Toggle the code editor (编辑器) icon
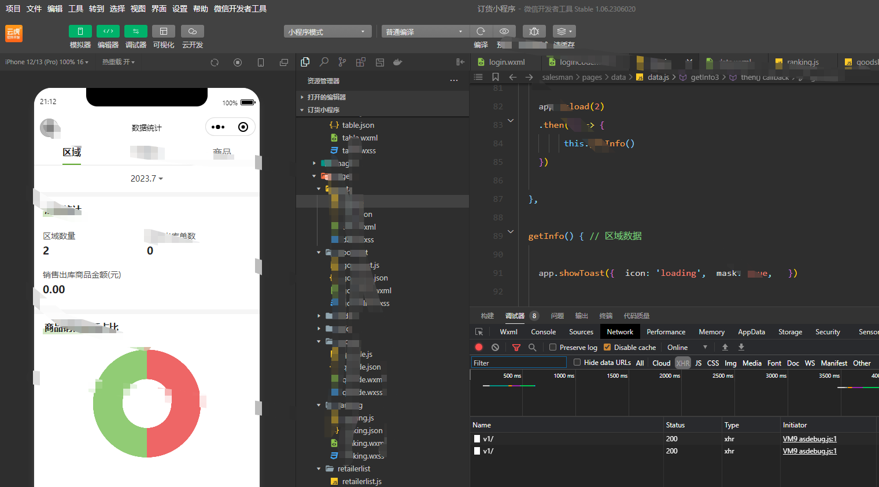The height and width of the screenshot is (487, 879). tap(108, 31)
